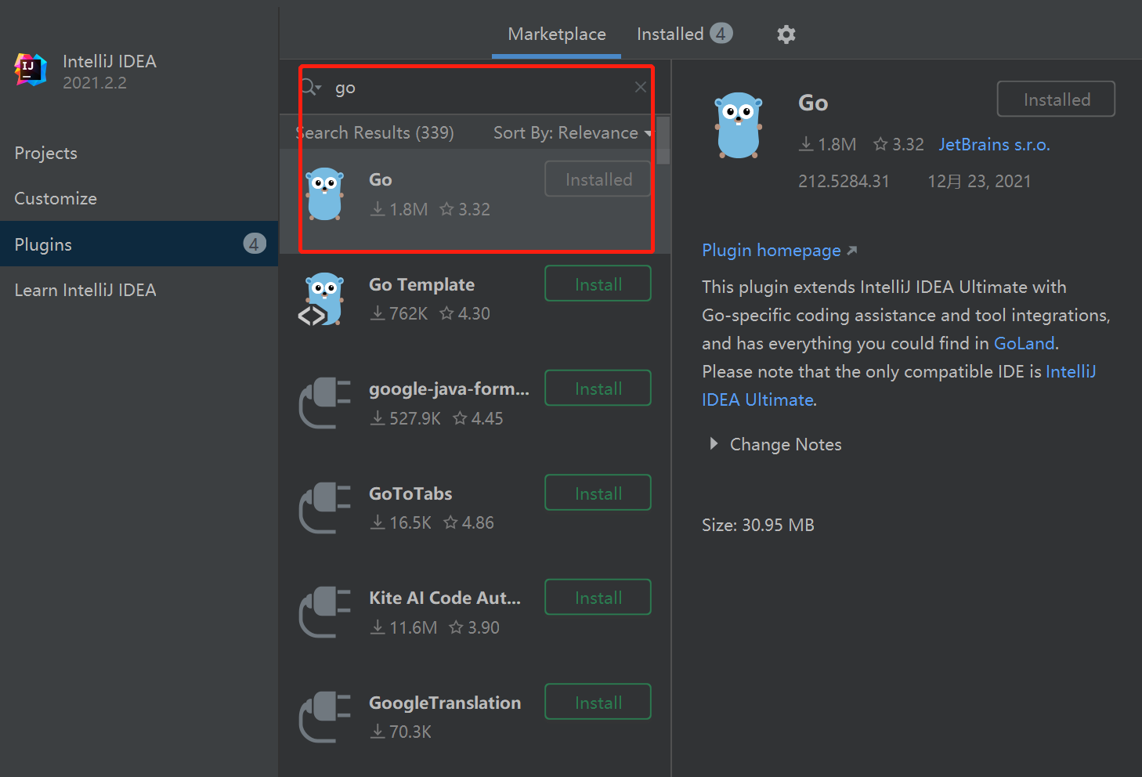Viewport: 1142px width, 777px height.
Task: Click the Search Results (339) label
Action: pyautogui.click(x=374, y=133)
